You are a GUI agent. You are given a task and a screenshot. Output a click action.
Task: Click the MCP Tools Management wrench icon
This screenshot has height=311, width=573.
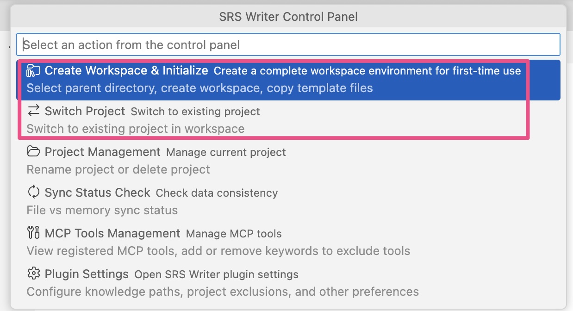tap(33, 233)
